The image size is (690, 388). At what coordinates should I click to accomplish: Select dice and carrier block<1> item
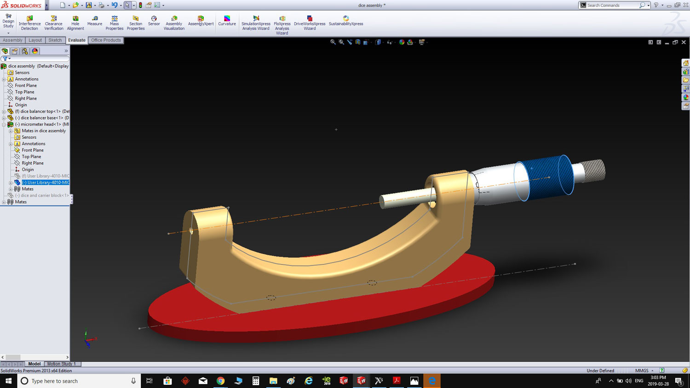[42, 195]
